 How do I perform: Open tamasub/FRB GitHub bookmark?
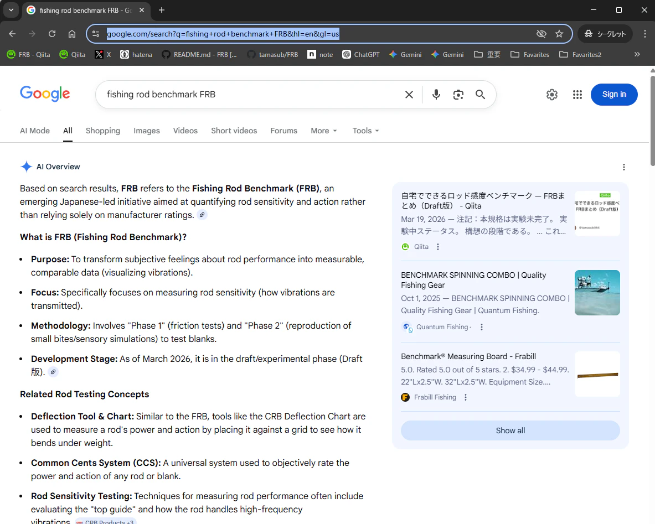pyautogui.click(x=272, y=54)
